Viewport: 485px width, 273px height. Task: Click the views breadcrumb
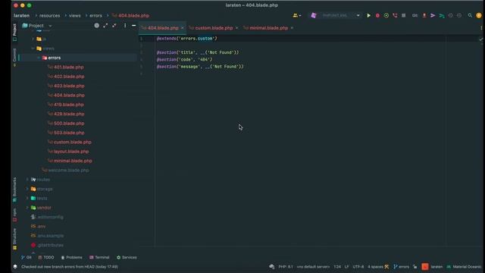click(74, 15)
